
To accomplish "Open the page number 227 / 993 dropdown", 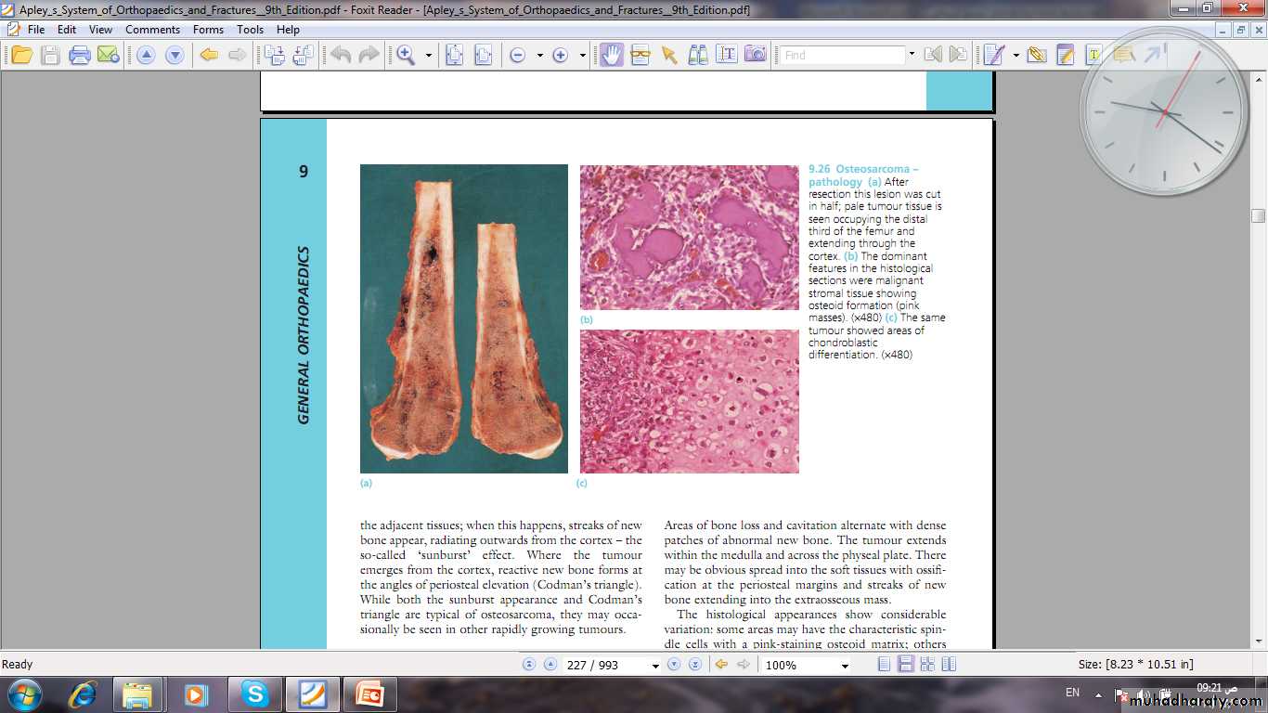I will pyautogui.click(x=655, y=666).
